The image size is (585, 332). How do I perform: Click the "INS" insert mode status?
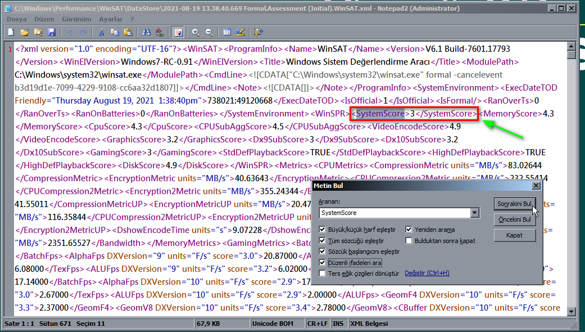coord(338,324)
